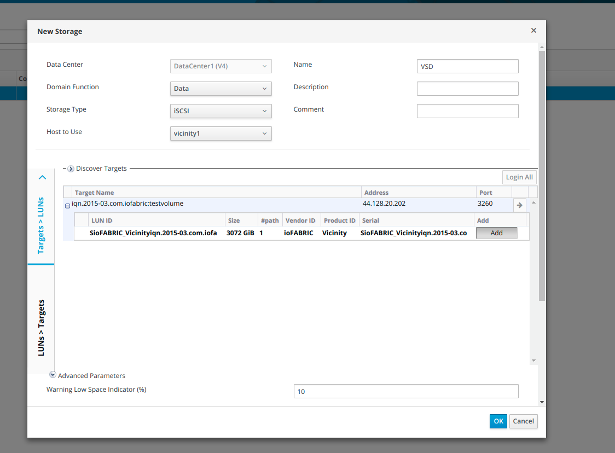Switch to the Targets > LUNs tab
Screen dimensions: 615x453
[x=41, y=225]
